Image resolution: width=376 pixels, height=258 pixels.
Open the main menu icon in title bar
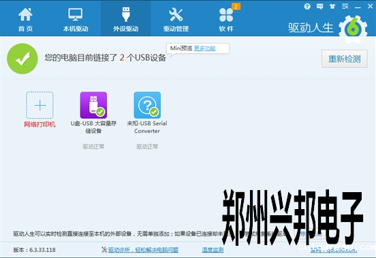click(345, 7)
